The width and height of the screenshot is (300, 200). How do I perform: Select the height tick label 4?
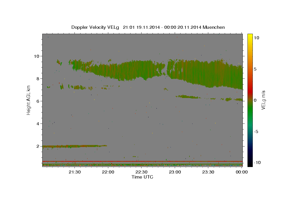click(x=38, y=123)
